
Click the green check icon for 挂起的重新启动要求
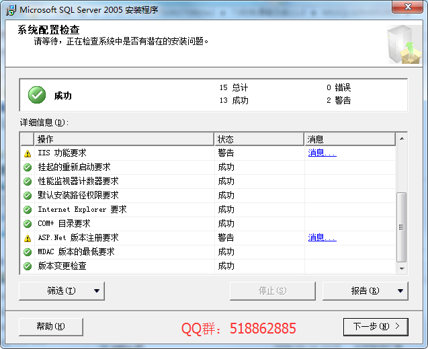pyautogui.click(x=28, y=167)
